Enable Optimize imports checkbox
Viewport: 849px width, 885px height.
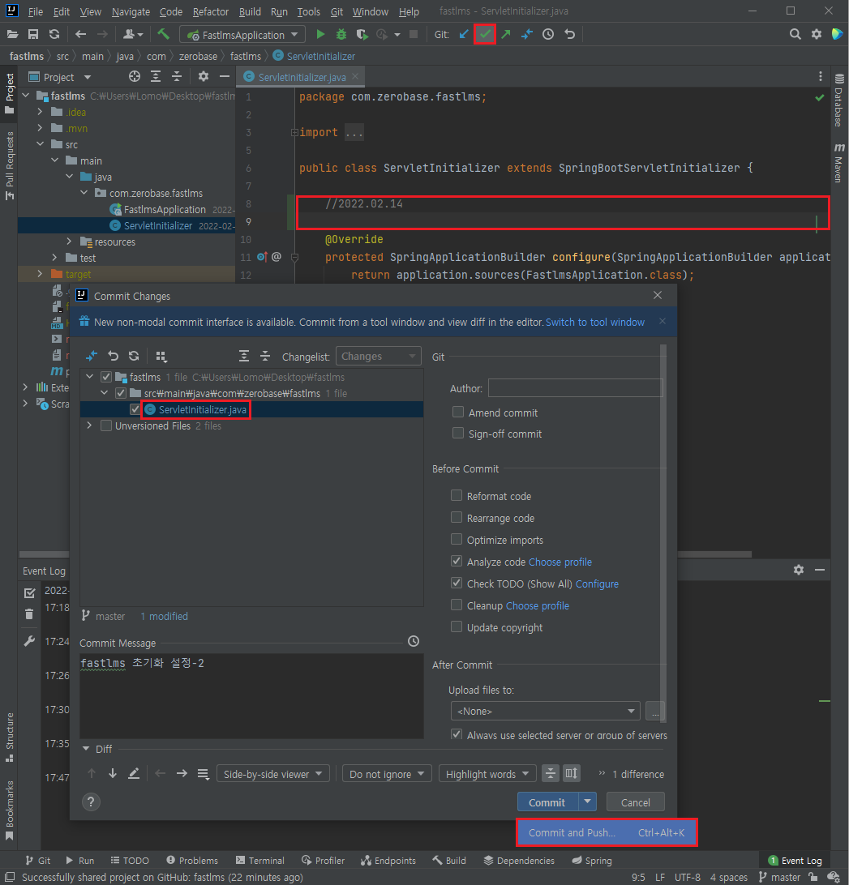pos(457,540)
